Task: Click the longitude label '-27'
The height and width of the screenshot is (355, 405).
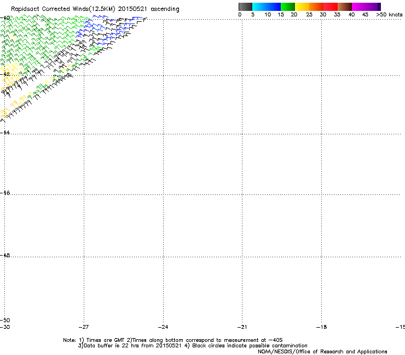Action: point(84,327)
